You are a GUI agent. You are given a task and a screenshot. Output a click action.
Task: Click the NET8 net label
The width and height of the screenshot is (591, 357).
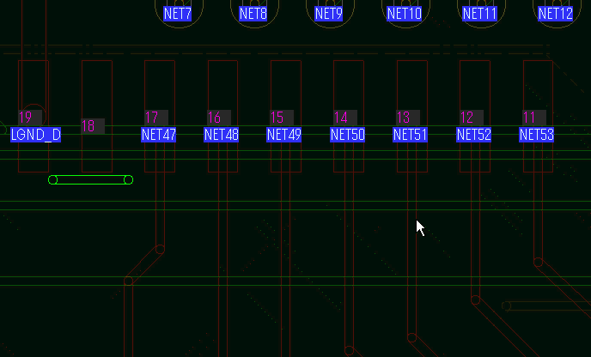(x=253, y=14)
